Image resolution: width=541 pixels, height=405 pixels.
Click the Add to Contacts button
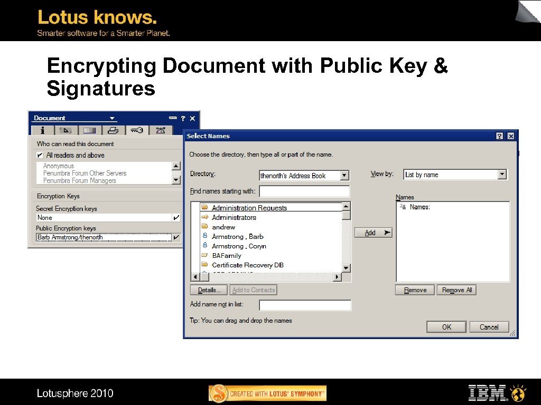pos(253,290)
